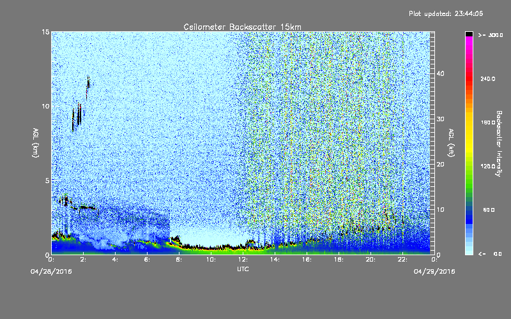
Task: Click the 'Plot updated: 23:44:06' timestamp
Action: [x=446, y=13]
